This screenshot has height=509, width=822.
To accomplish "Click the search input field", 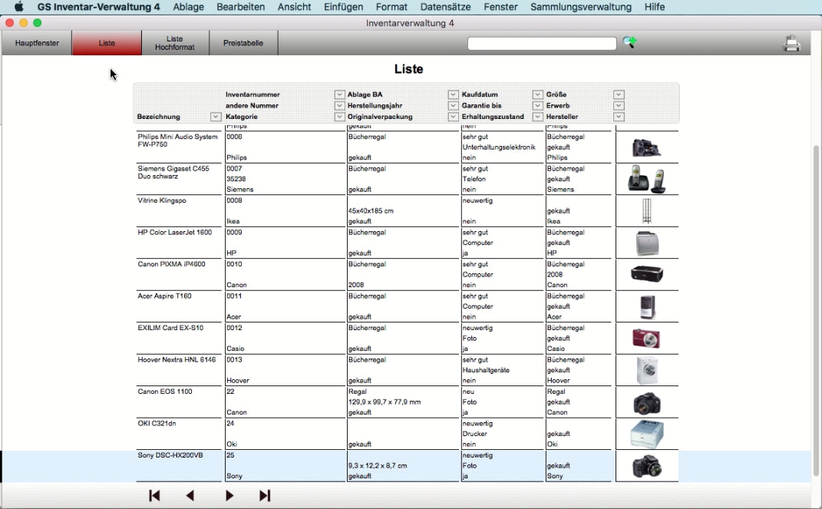I will (542, 44).
